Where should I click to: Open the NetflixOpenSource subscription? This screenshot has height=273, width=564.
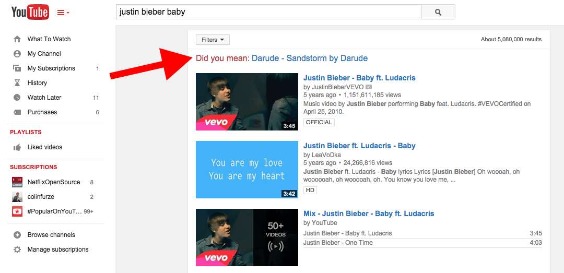pyautogui.click(x=53, y=182)
